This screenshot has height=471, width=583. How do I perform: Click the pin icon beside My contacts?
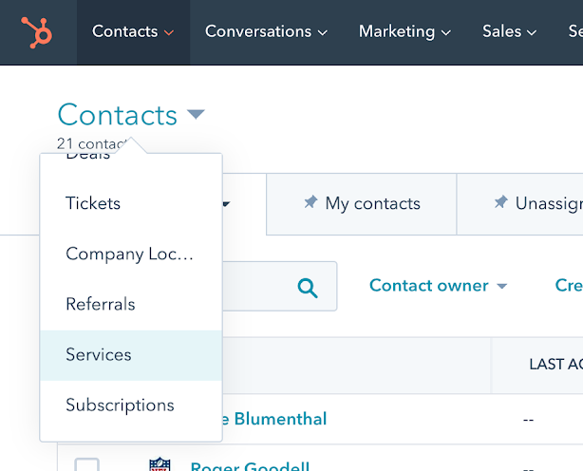(310, 203)
